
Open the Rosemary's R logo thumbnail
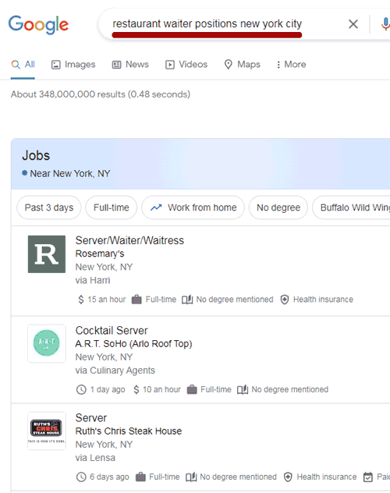47,254
